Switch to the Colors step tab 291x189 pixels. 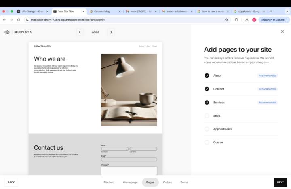click(x=167, y=182)
